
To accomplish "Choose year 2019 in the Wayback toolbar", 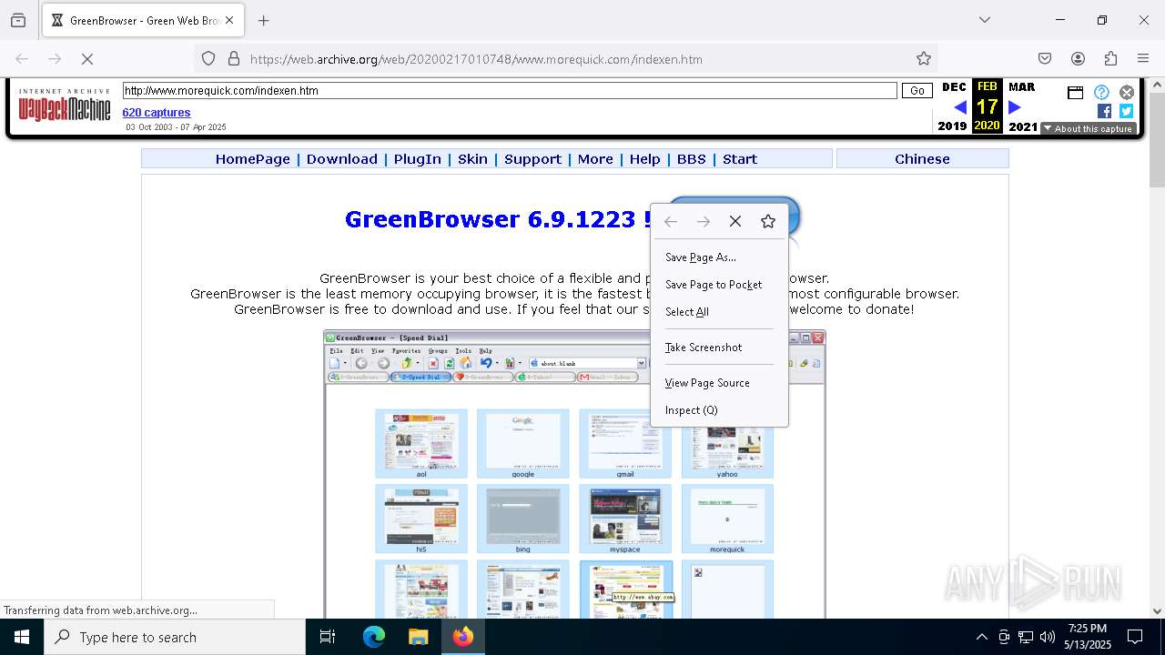I will pyautogui.click(x=952, y=126).
